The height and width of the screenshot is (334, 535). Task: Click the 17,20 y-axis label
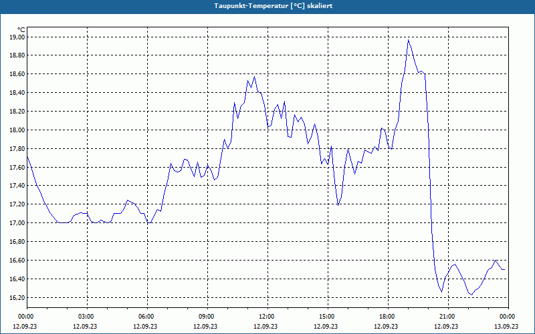19,204
